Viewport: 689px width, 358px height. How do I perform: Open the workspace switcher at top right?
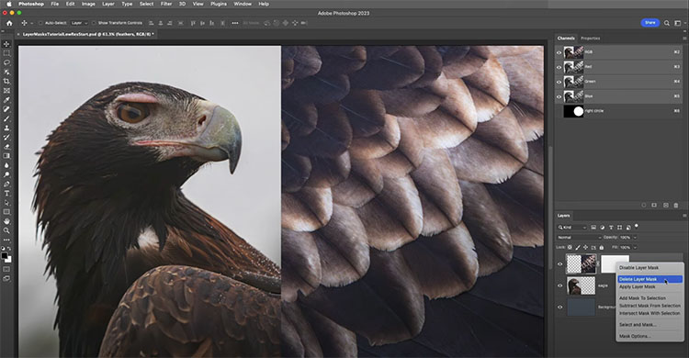click(678, 23)
